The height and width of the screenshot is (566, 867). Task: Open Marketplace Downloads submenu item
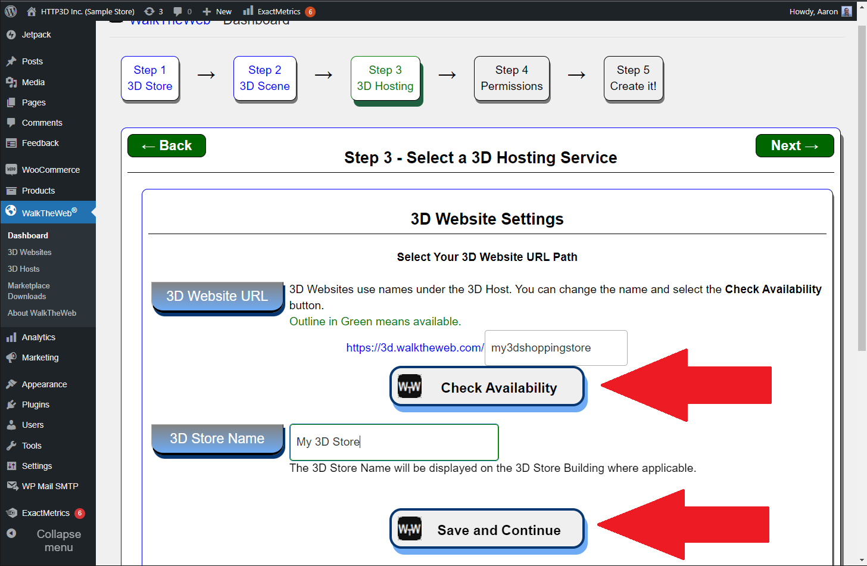tap(29, 291)
